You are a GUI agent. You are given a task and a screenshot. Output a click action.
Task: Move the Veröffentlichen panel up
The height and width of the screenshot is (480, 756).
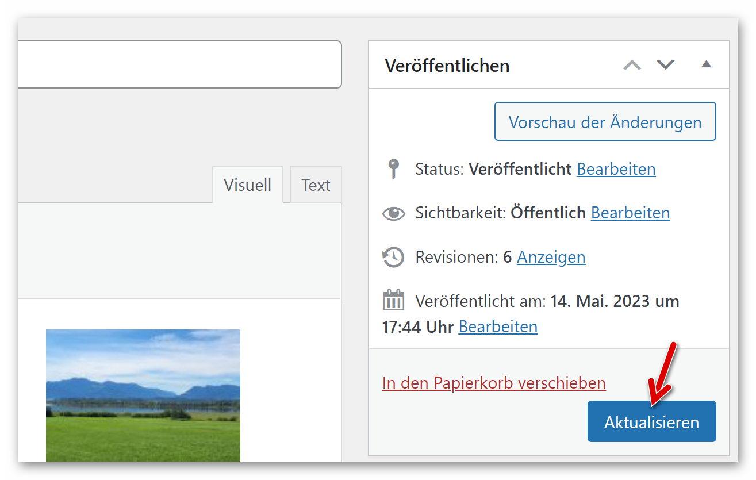coord(632,65)
